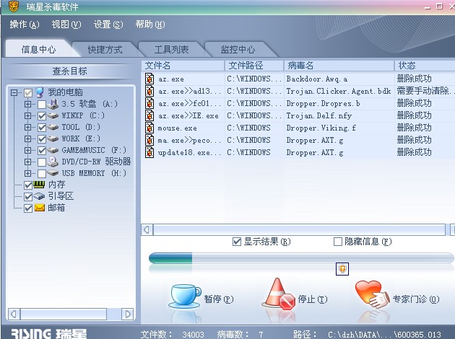Select the USB MEMORY (H:) drive icon
This screenshot has width=455, height=339.
coord(53,173)
